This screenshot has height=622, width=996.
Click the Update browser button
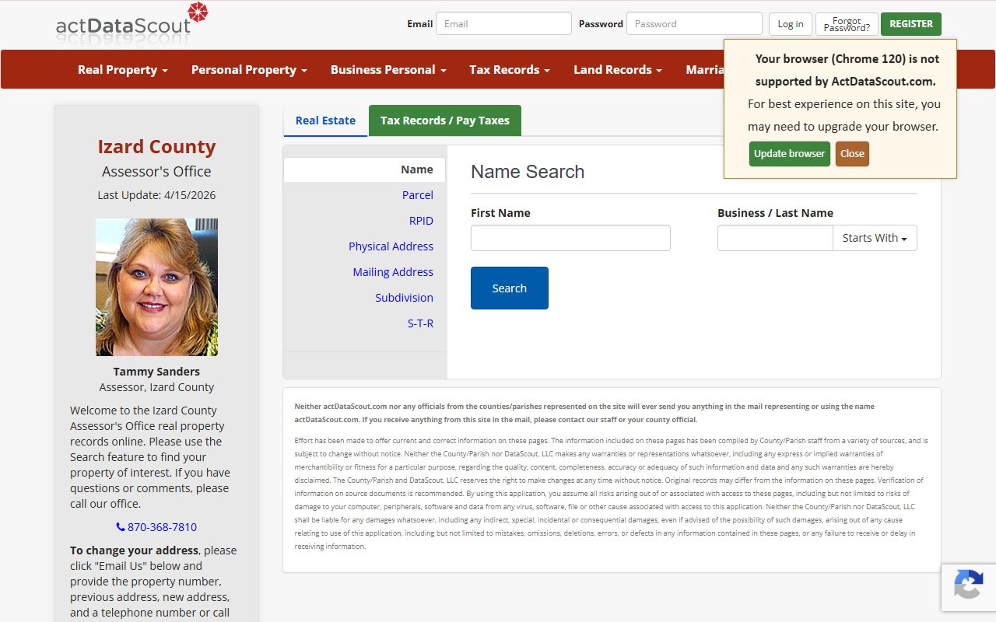[789, 153]
